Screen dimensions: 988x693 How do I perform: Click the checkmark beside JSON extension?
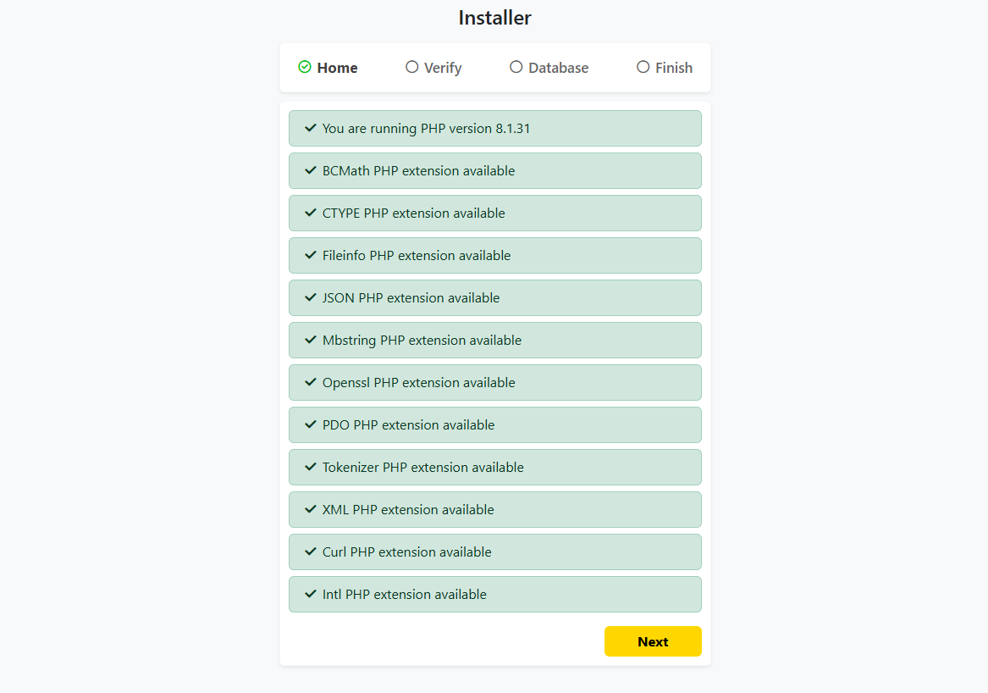click(x=310, y=297)
